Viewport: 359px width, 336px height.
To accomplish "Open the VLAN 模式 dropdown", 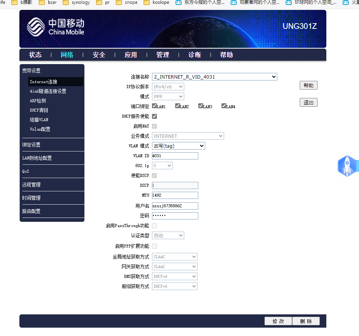I will tap(178, 146).
